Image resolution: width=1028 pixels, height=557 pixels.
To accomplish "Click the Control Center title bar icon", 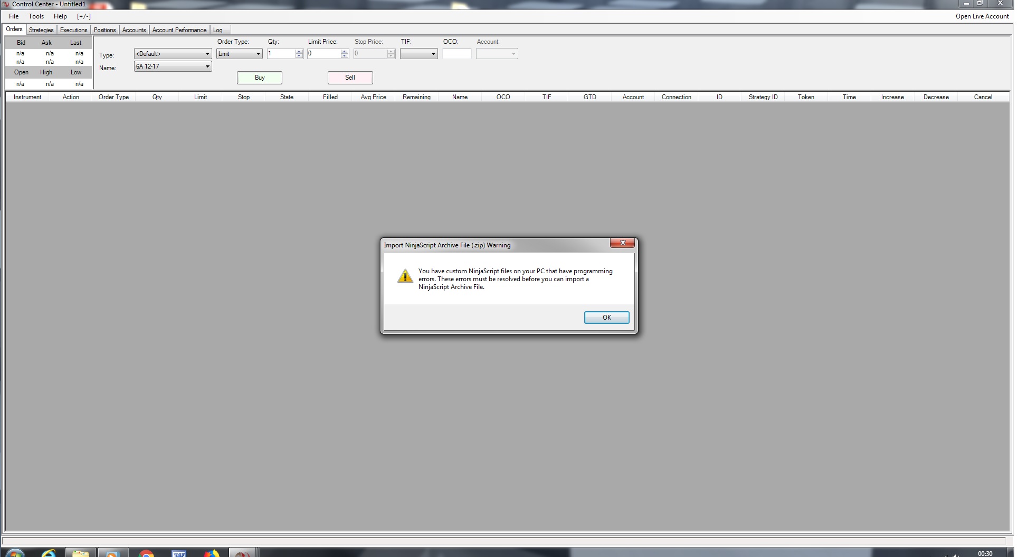I will coord(6,4).
